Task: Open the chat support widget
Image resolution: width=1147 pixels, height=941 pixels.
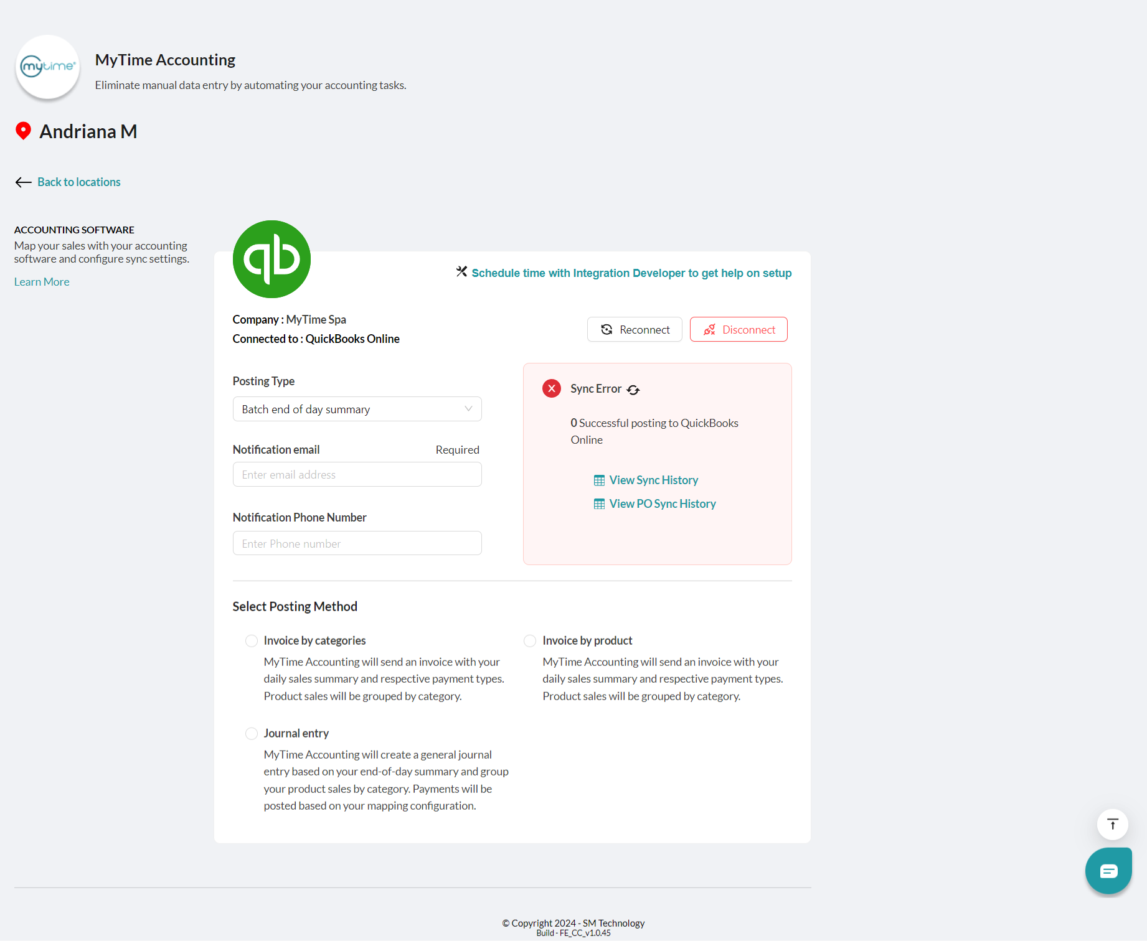Action: tap(1108, 871)
